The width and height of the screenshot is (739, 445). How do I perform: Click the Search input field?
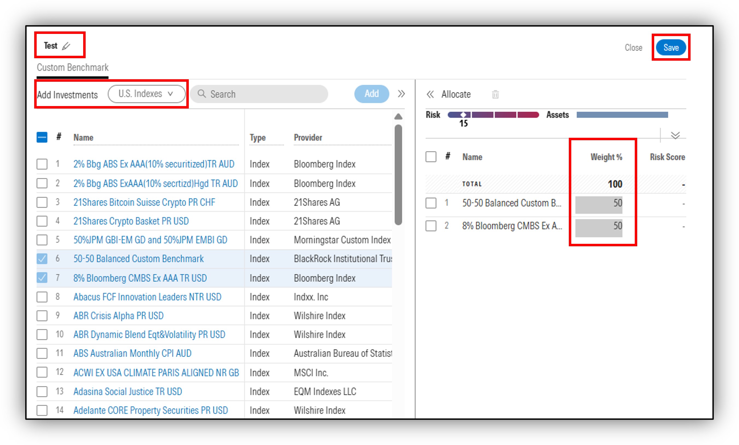tap(259, 94)
